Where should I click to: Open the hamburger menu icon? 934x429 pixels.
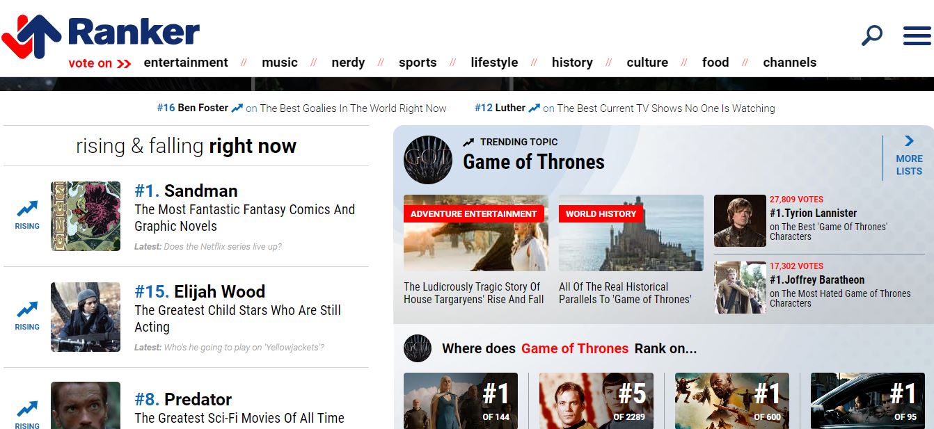[x=917, y=36]
